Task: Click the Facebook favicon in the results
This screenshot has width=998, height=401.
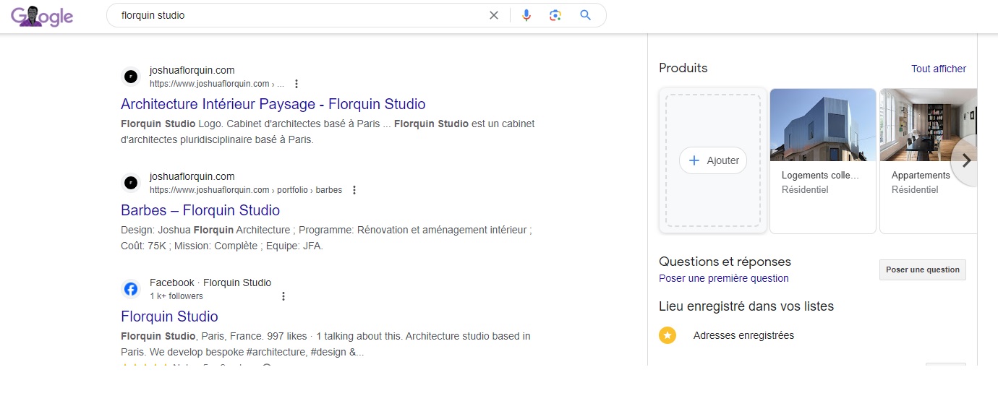Action: 131,289
